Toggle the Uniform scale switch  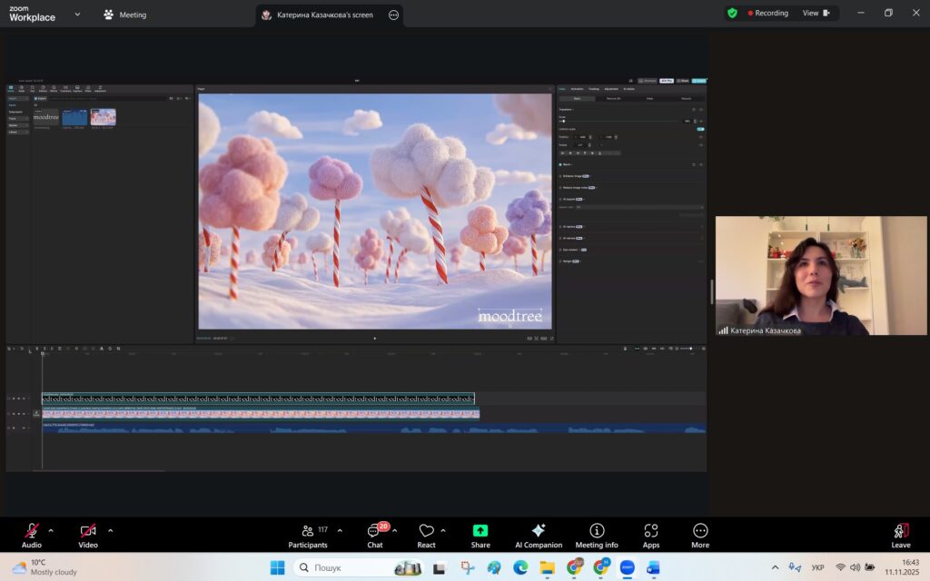coord(700,129)
